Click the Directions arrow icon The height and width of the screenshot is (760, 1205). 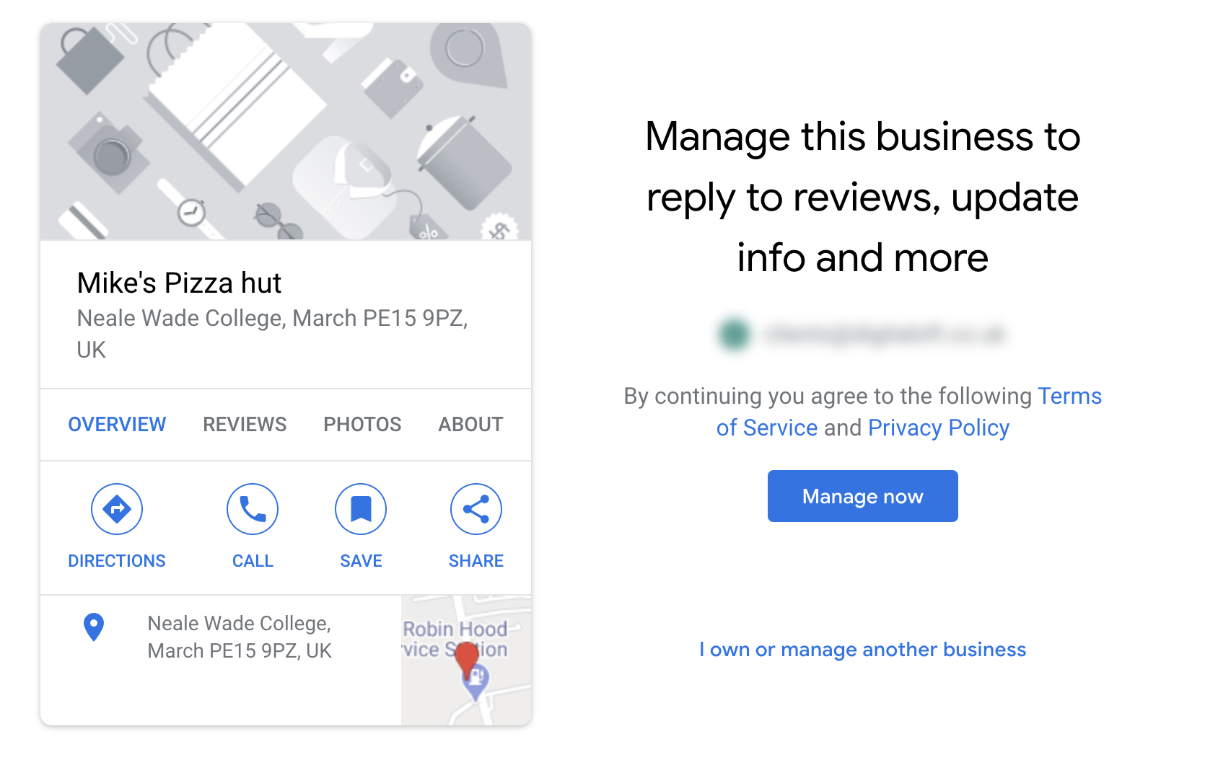click(x=117, y=509)
